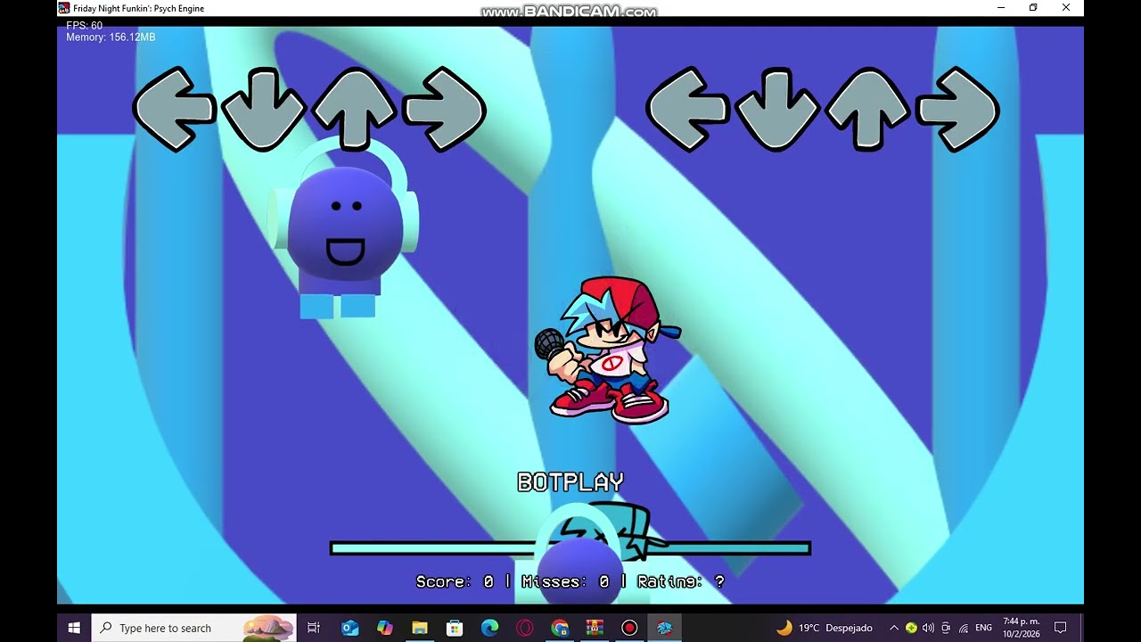Launch Microsoft Edge from the taskbar

click(489, 628)
